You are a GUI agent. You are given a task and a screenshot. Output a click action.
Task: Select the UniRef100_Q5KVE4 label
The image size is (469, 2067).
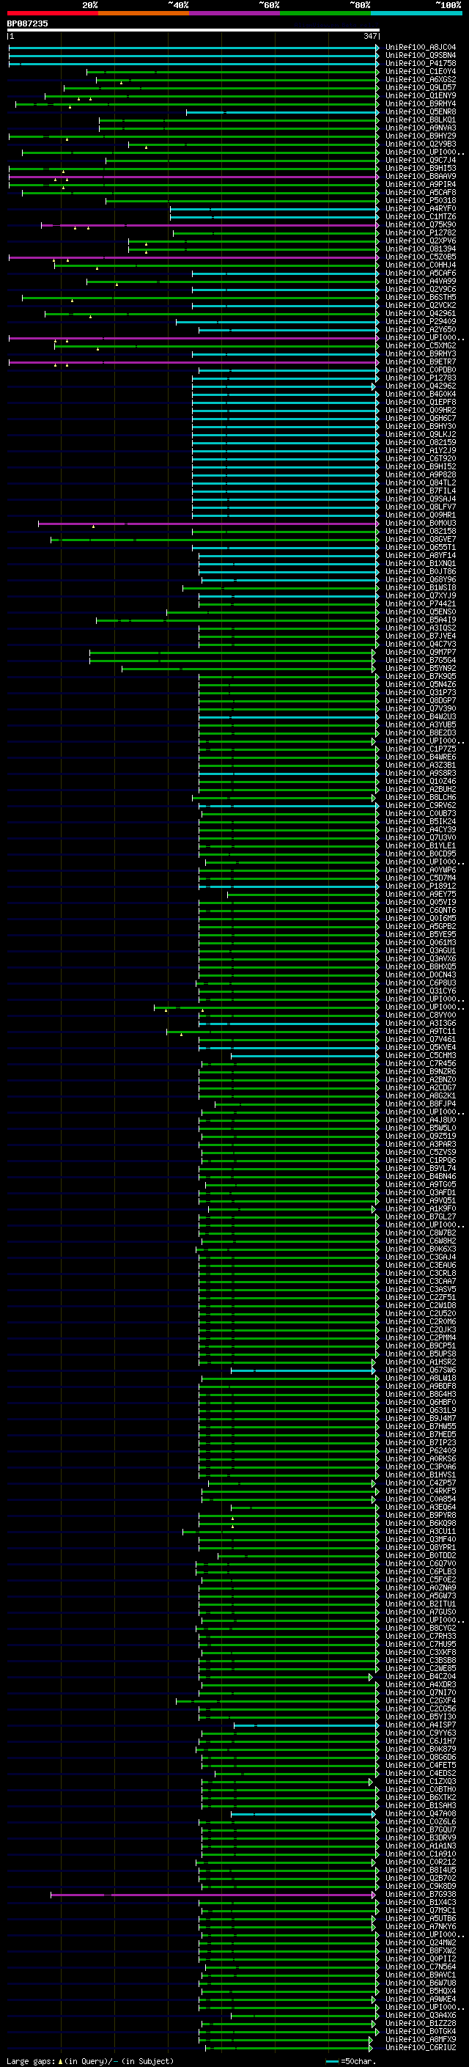(x=421, y=1047)
